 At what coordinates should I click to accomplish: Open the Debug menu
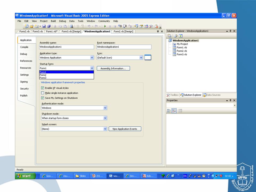62,21
